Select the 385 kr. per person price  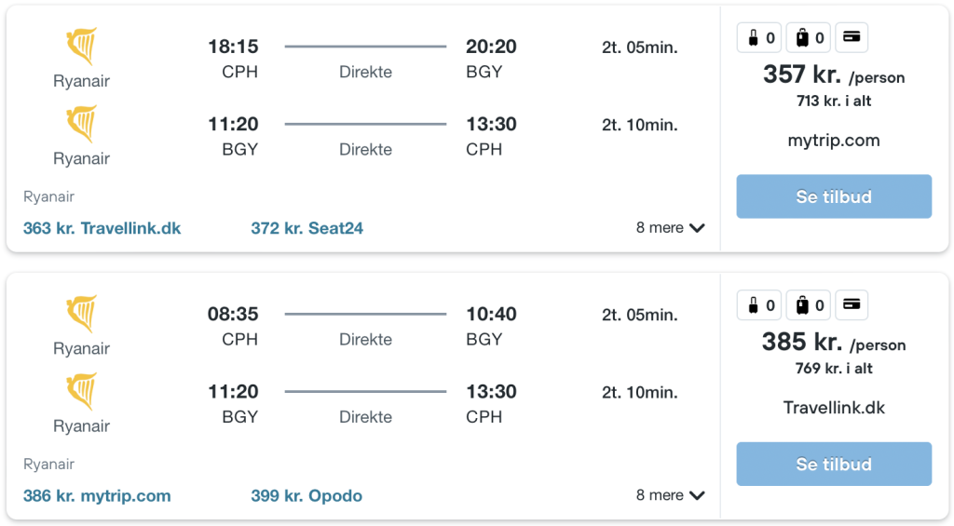coord(834,343)
